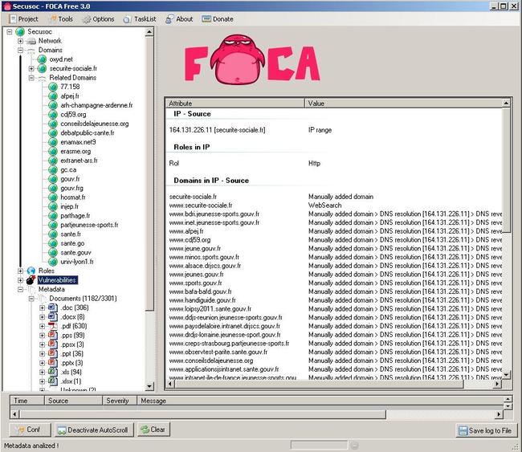
Task: Select the .pdf document type icon
Action: [x=54, y=327]
